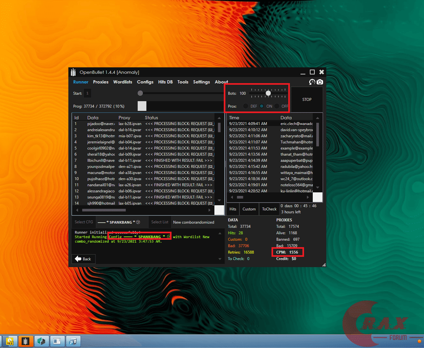
Task: Click the resize grip in the bottom-right corner
Action: click(324, 265)
